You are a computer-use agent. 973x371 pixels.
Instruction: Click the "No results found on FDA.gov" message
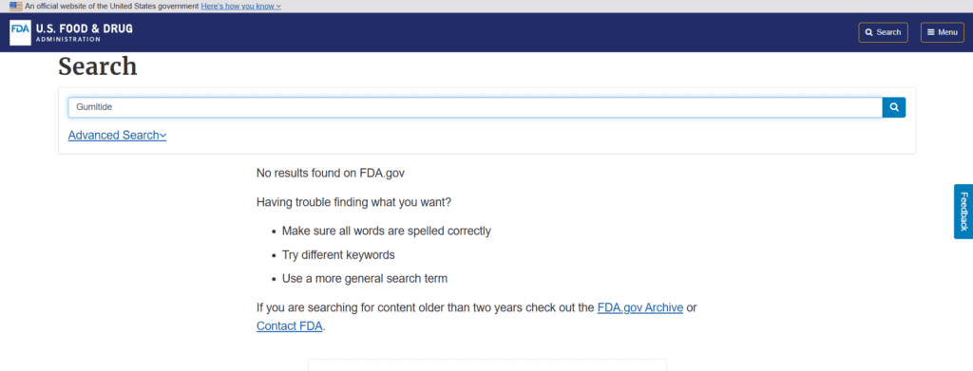(331, 174)
